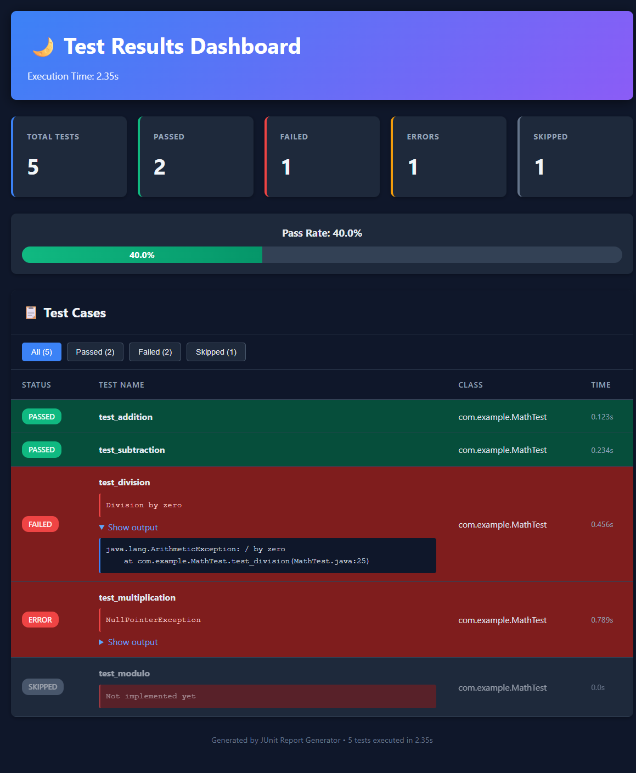636x773 pixels.
Task: Click the green pass rate progress bar
Action: 142,255
